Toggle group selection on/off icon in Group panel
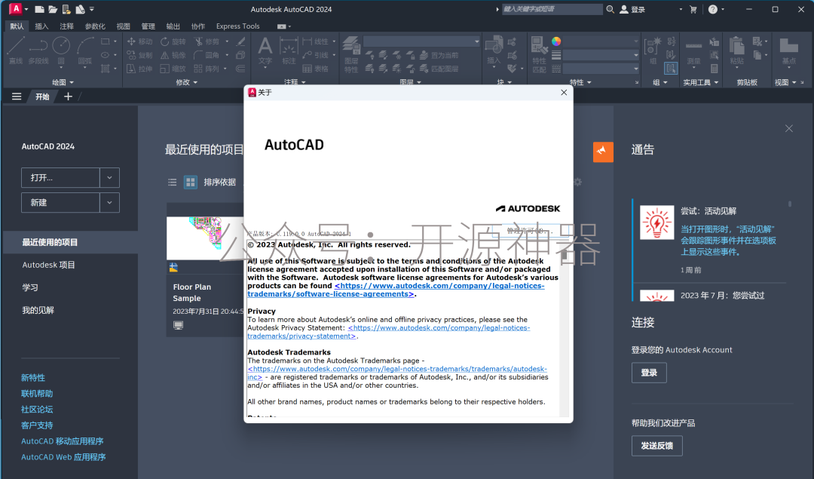 (x=672, y=69)
